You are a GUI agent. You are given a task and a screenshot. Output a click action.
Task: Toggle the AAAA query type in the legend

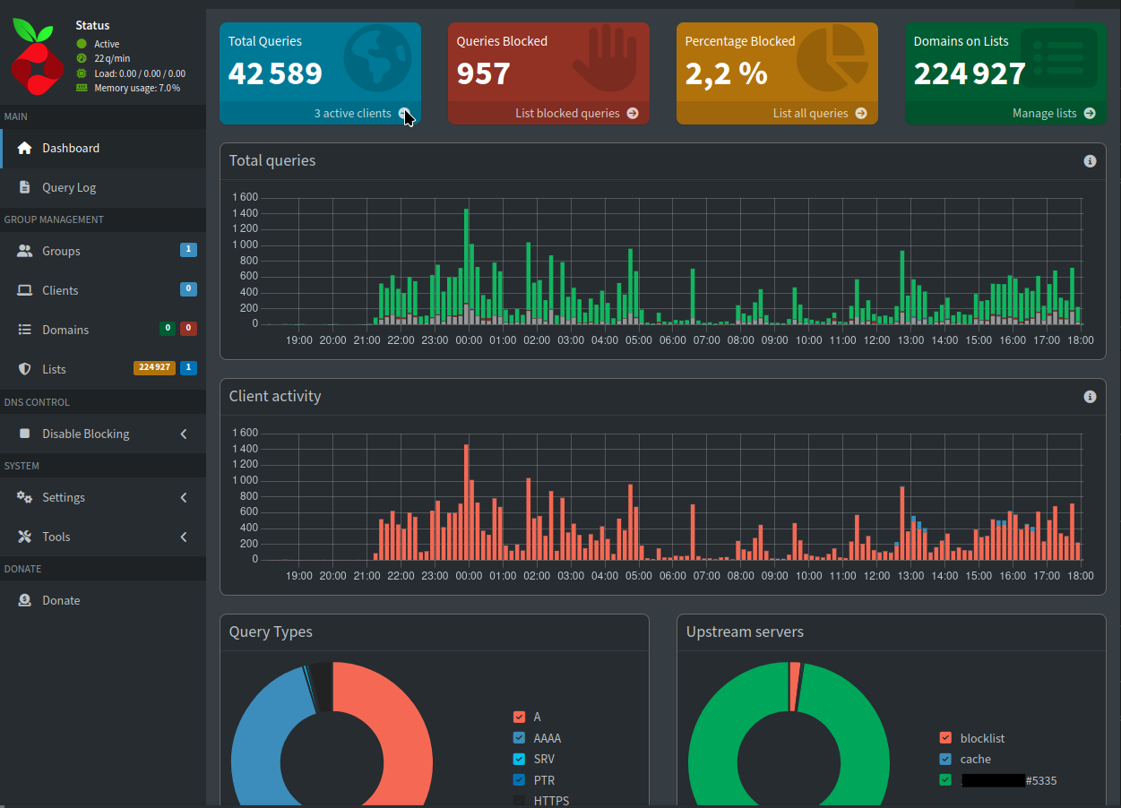click(x=519, y=737)
